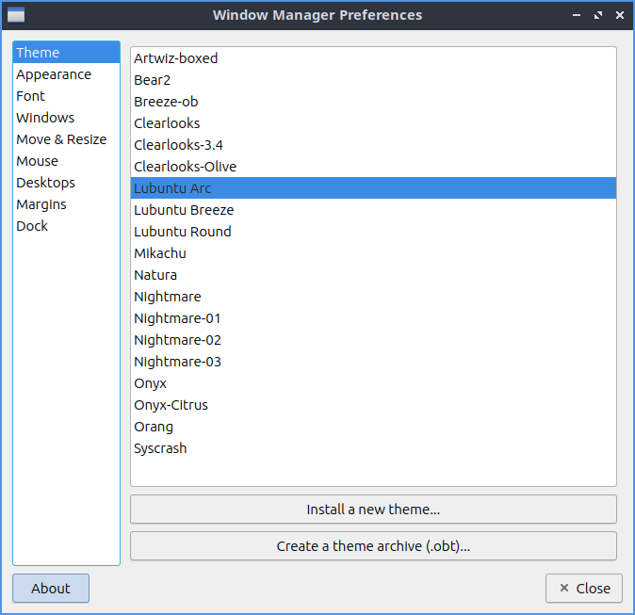Select the Mikachu theme from list

160,253
